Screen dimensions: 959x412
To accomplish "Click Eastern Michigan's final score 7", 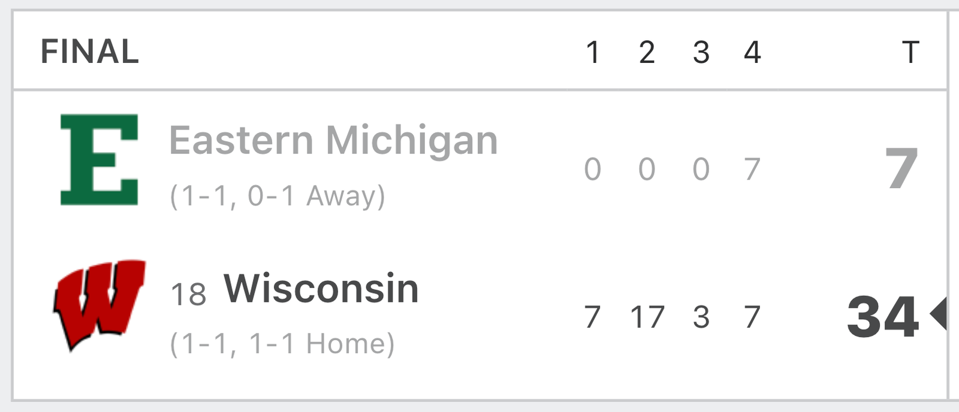I will click(902, 169).
